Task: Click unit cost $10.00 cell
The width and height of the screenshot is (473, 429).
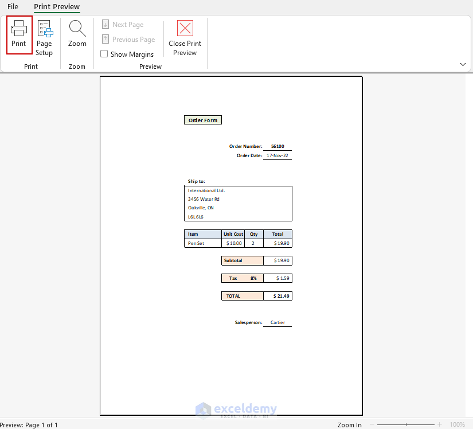Action: coord(233,243)
